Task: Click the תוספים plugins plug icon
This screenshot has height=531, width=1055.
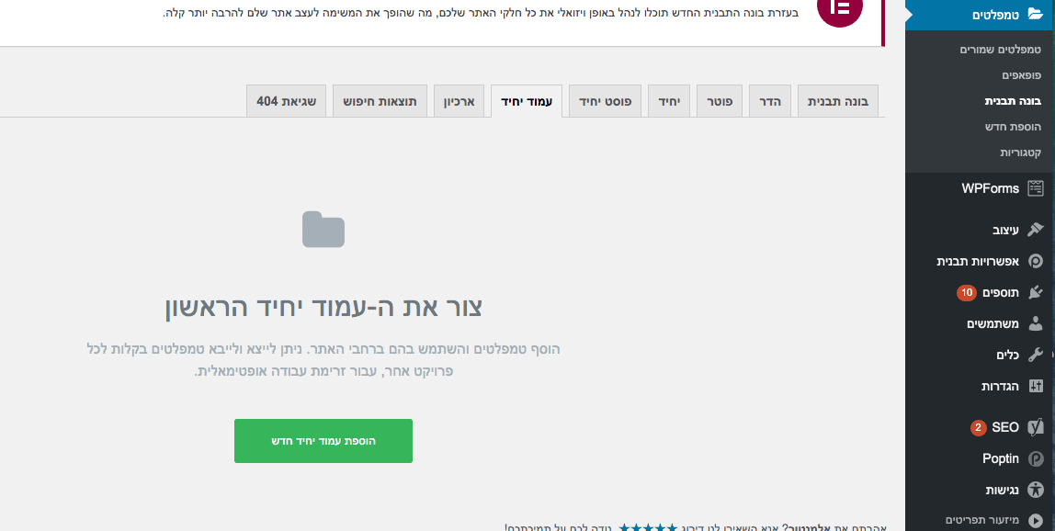Action: [x=1036, y=292]
